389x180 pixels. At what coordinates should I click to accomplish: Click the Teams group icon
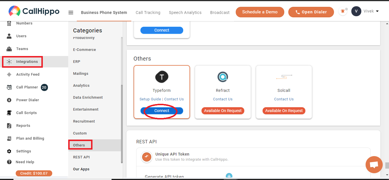pos(9,49)
